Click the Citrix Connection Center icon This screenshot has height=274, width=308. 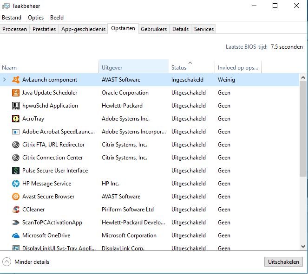pyautogui.click(x=15, y=158)
